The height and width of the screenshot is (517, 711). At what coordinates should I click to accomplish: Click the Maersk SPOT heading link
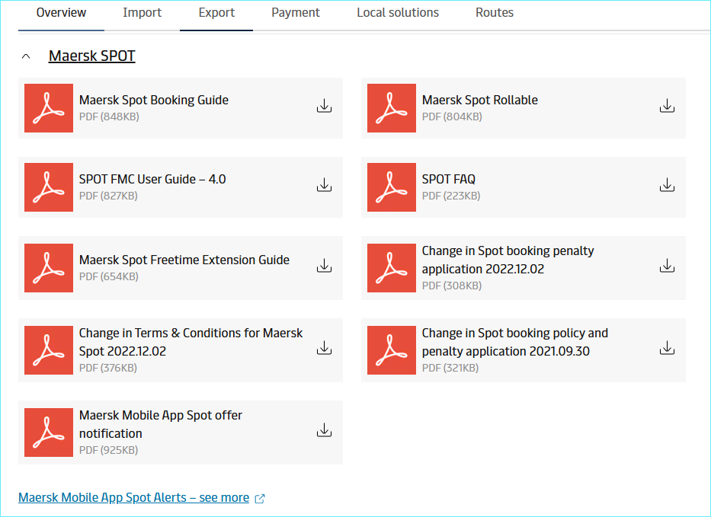point(91,56)
